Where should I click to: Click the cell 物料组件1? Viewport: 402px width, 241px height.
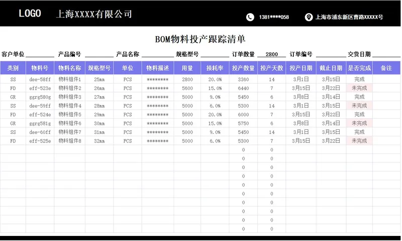coord(69,79)
